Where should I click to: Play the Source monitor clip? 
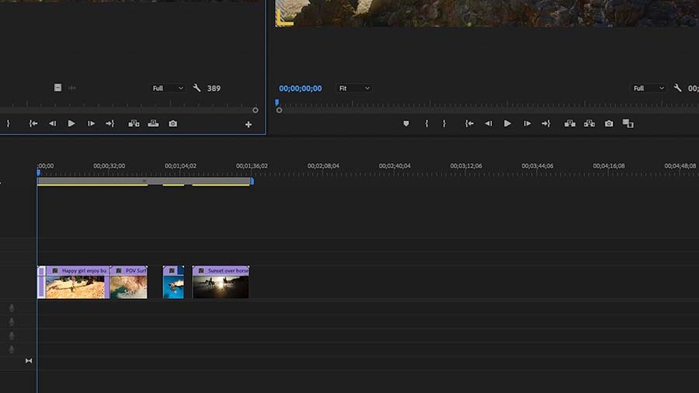pos(71,123)
